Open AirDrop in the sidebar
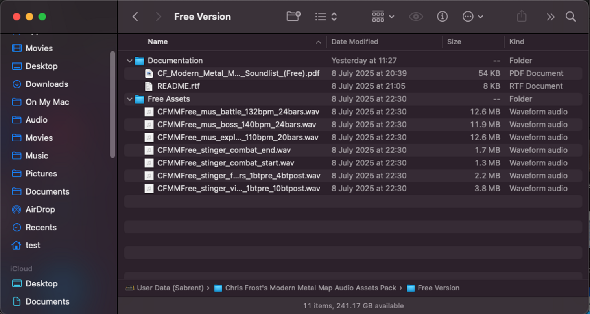The image size is (590, 314). point(40,209)
